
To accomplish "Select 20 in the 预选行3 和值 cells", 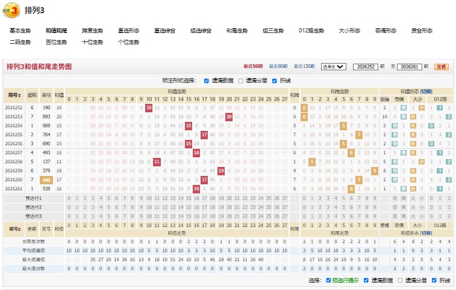I will coord(229,217).
